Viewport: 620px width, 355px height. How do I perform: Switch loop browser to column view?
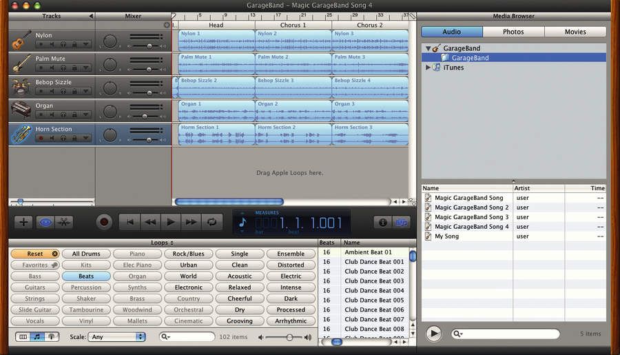(23, 337)
